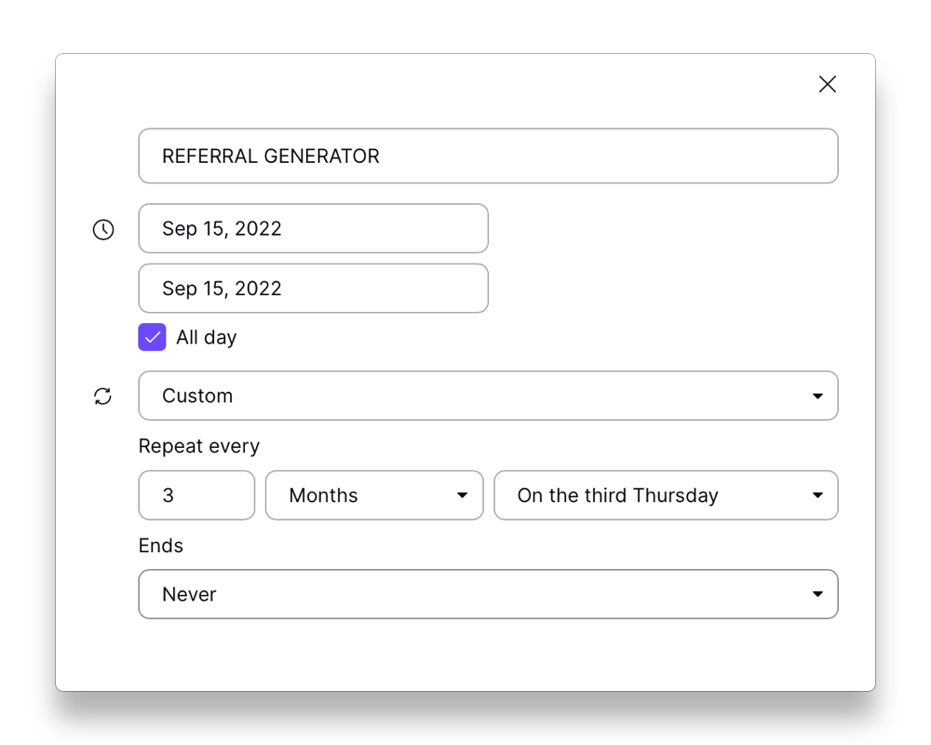The height and width of the screenshot is (745, 931).
Task: Click the caret arrow in Months selector
Action: pos(462,495)
